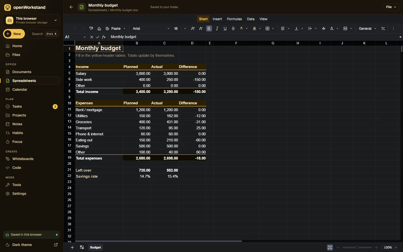Viewport: 403px width, 252px height.
Task: Toggle the fit-to-screen button in status bar
Action: click(330, 247)
